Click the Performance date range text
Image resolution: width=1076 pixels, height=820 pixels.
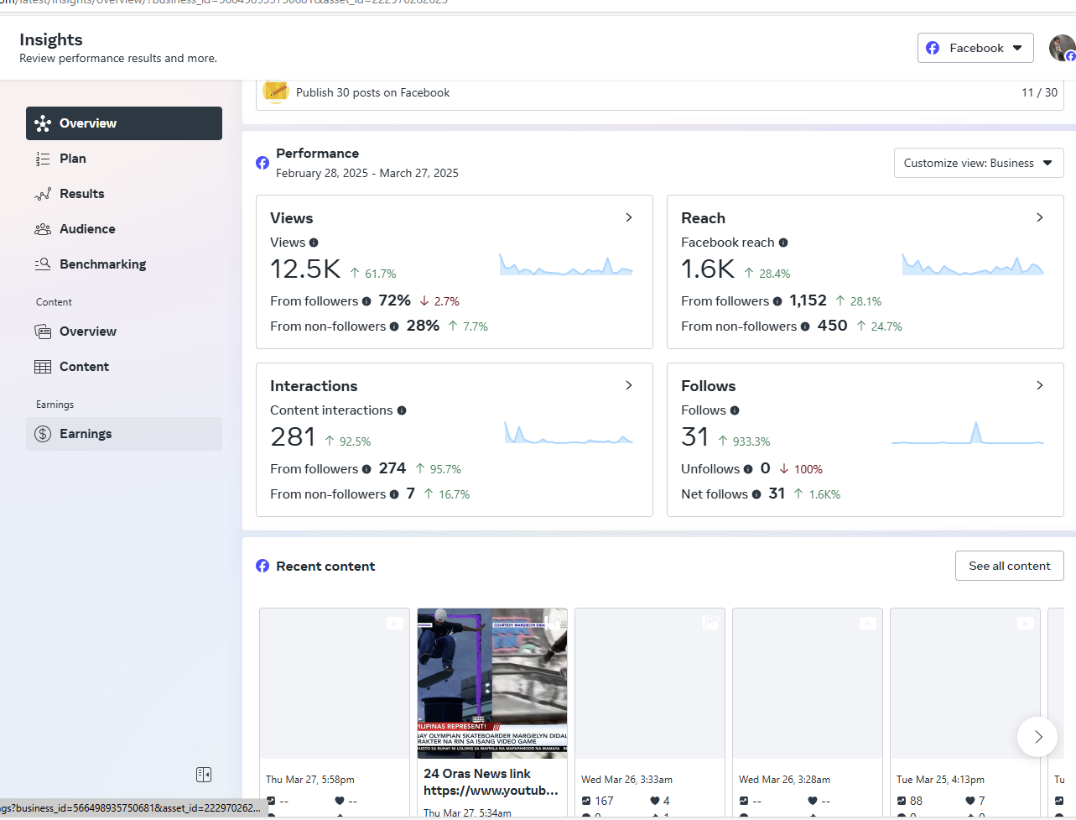[x=367, y=173]
